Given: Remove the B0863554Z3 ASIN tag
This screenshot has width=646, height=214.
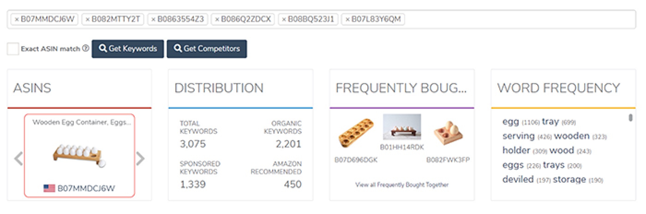Looking at the screenshot, I should coord(154,19).
